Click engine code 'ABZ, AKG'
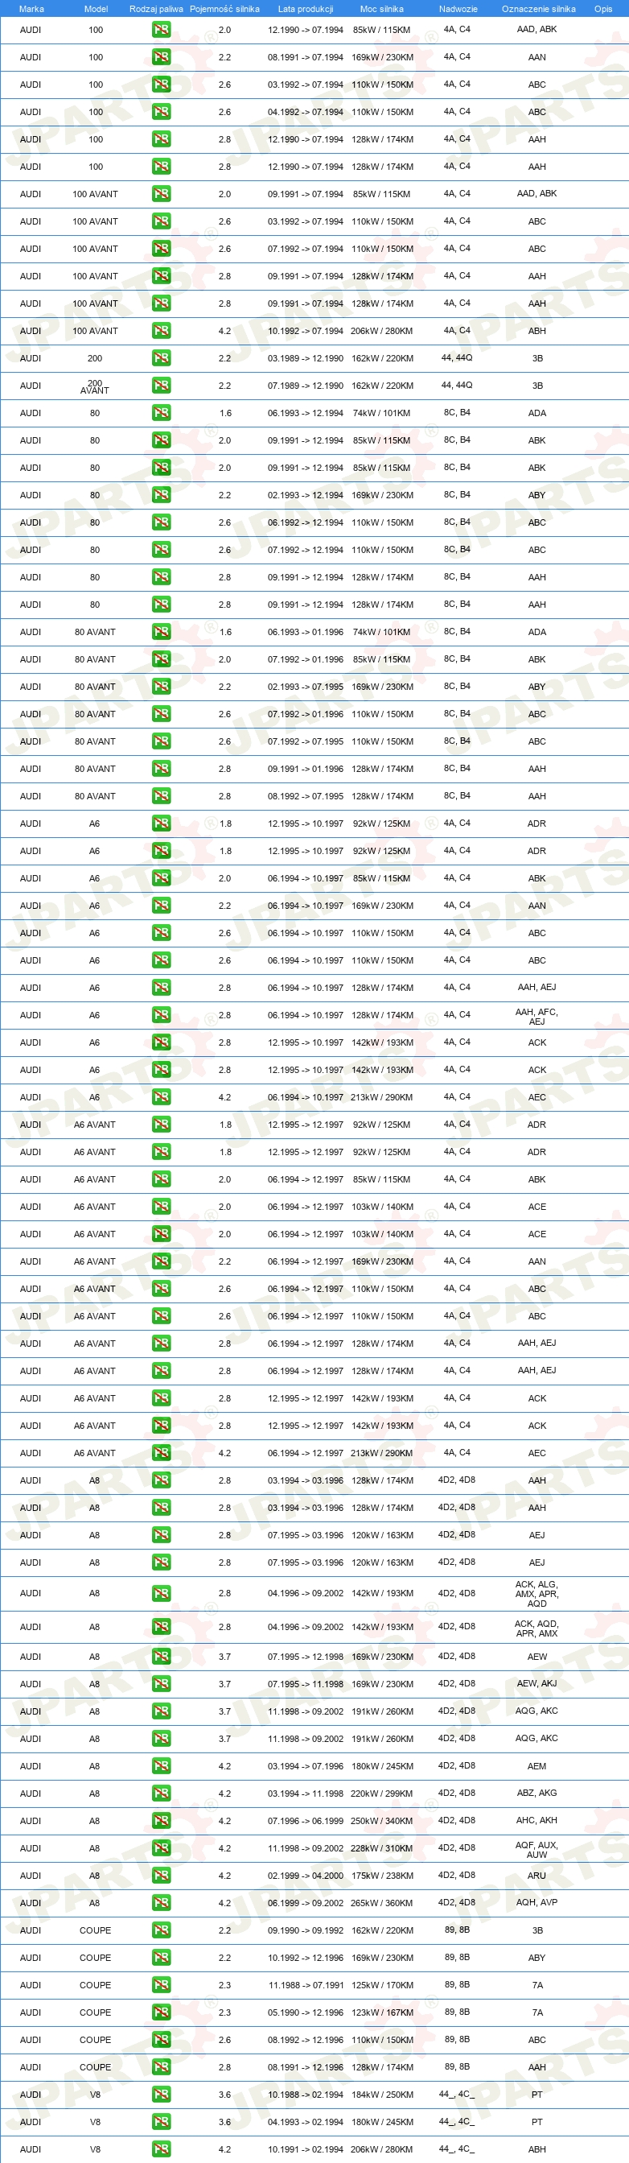The height and width of the screenshot is (2163, 629). [536, 1793]
